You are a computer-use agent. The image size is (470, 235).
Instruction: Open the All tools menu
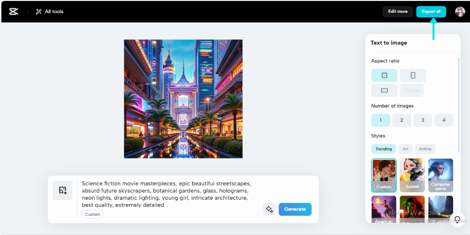point(49,12)
